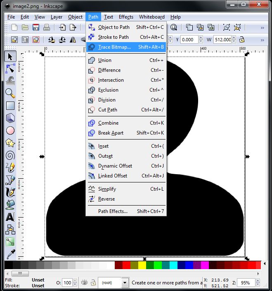Image resolution: width=272 pixels, height=291 pixels.
Task: Click the zoom to fit page icon
Action: 174,28
